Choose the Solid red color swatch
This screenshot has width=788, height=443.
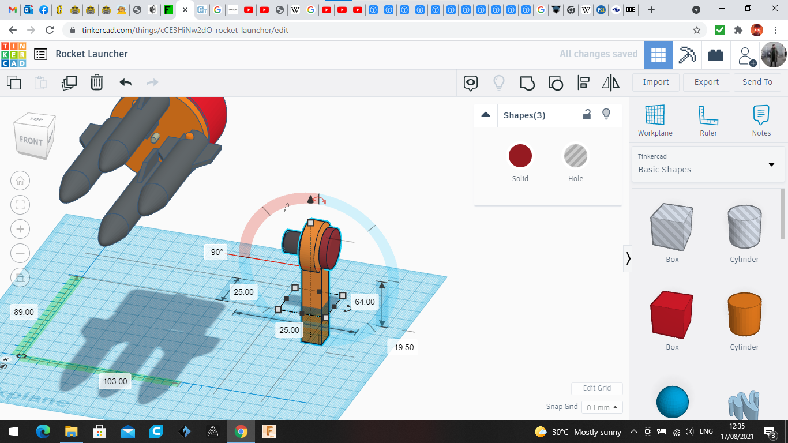(x=520, y=156)
